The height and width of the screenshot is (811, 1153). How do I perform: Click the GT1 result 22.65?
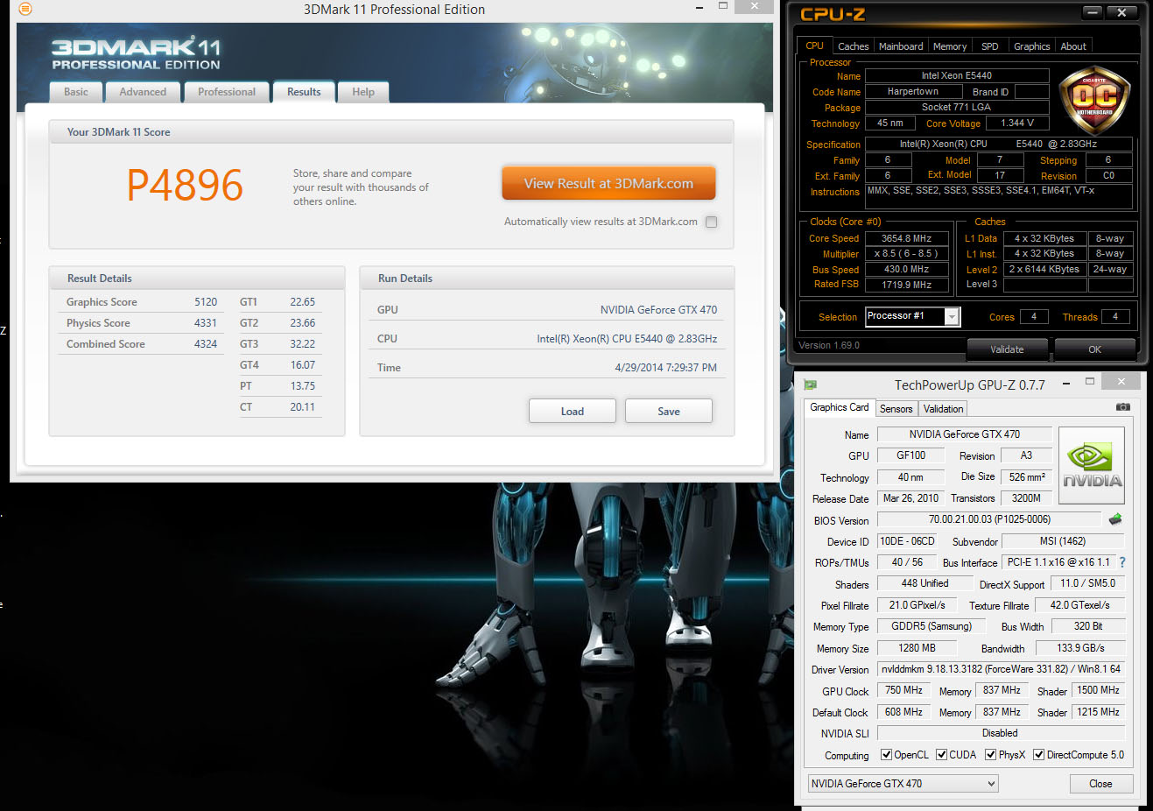[303, 302]
